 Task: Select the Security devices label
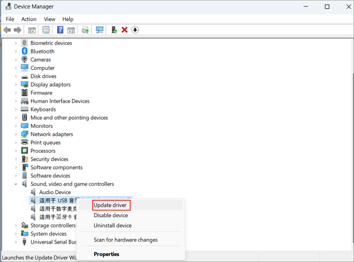tap(49, 159)
